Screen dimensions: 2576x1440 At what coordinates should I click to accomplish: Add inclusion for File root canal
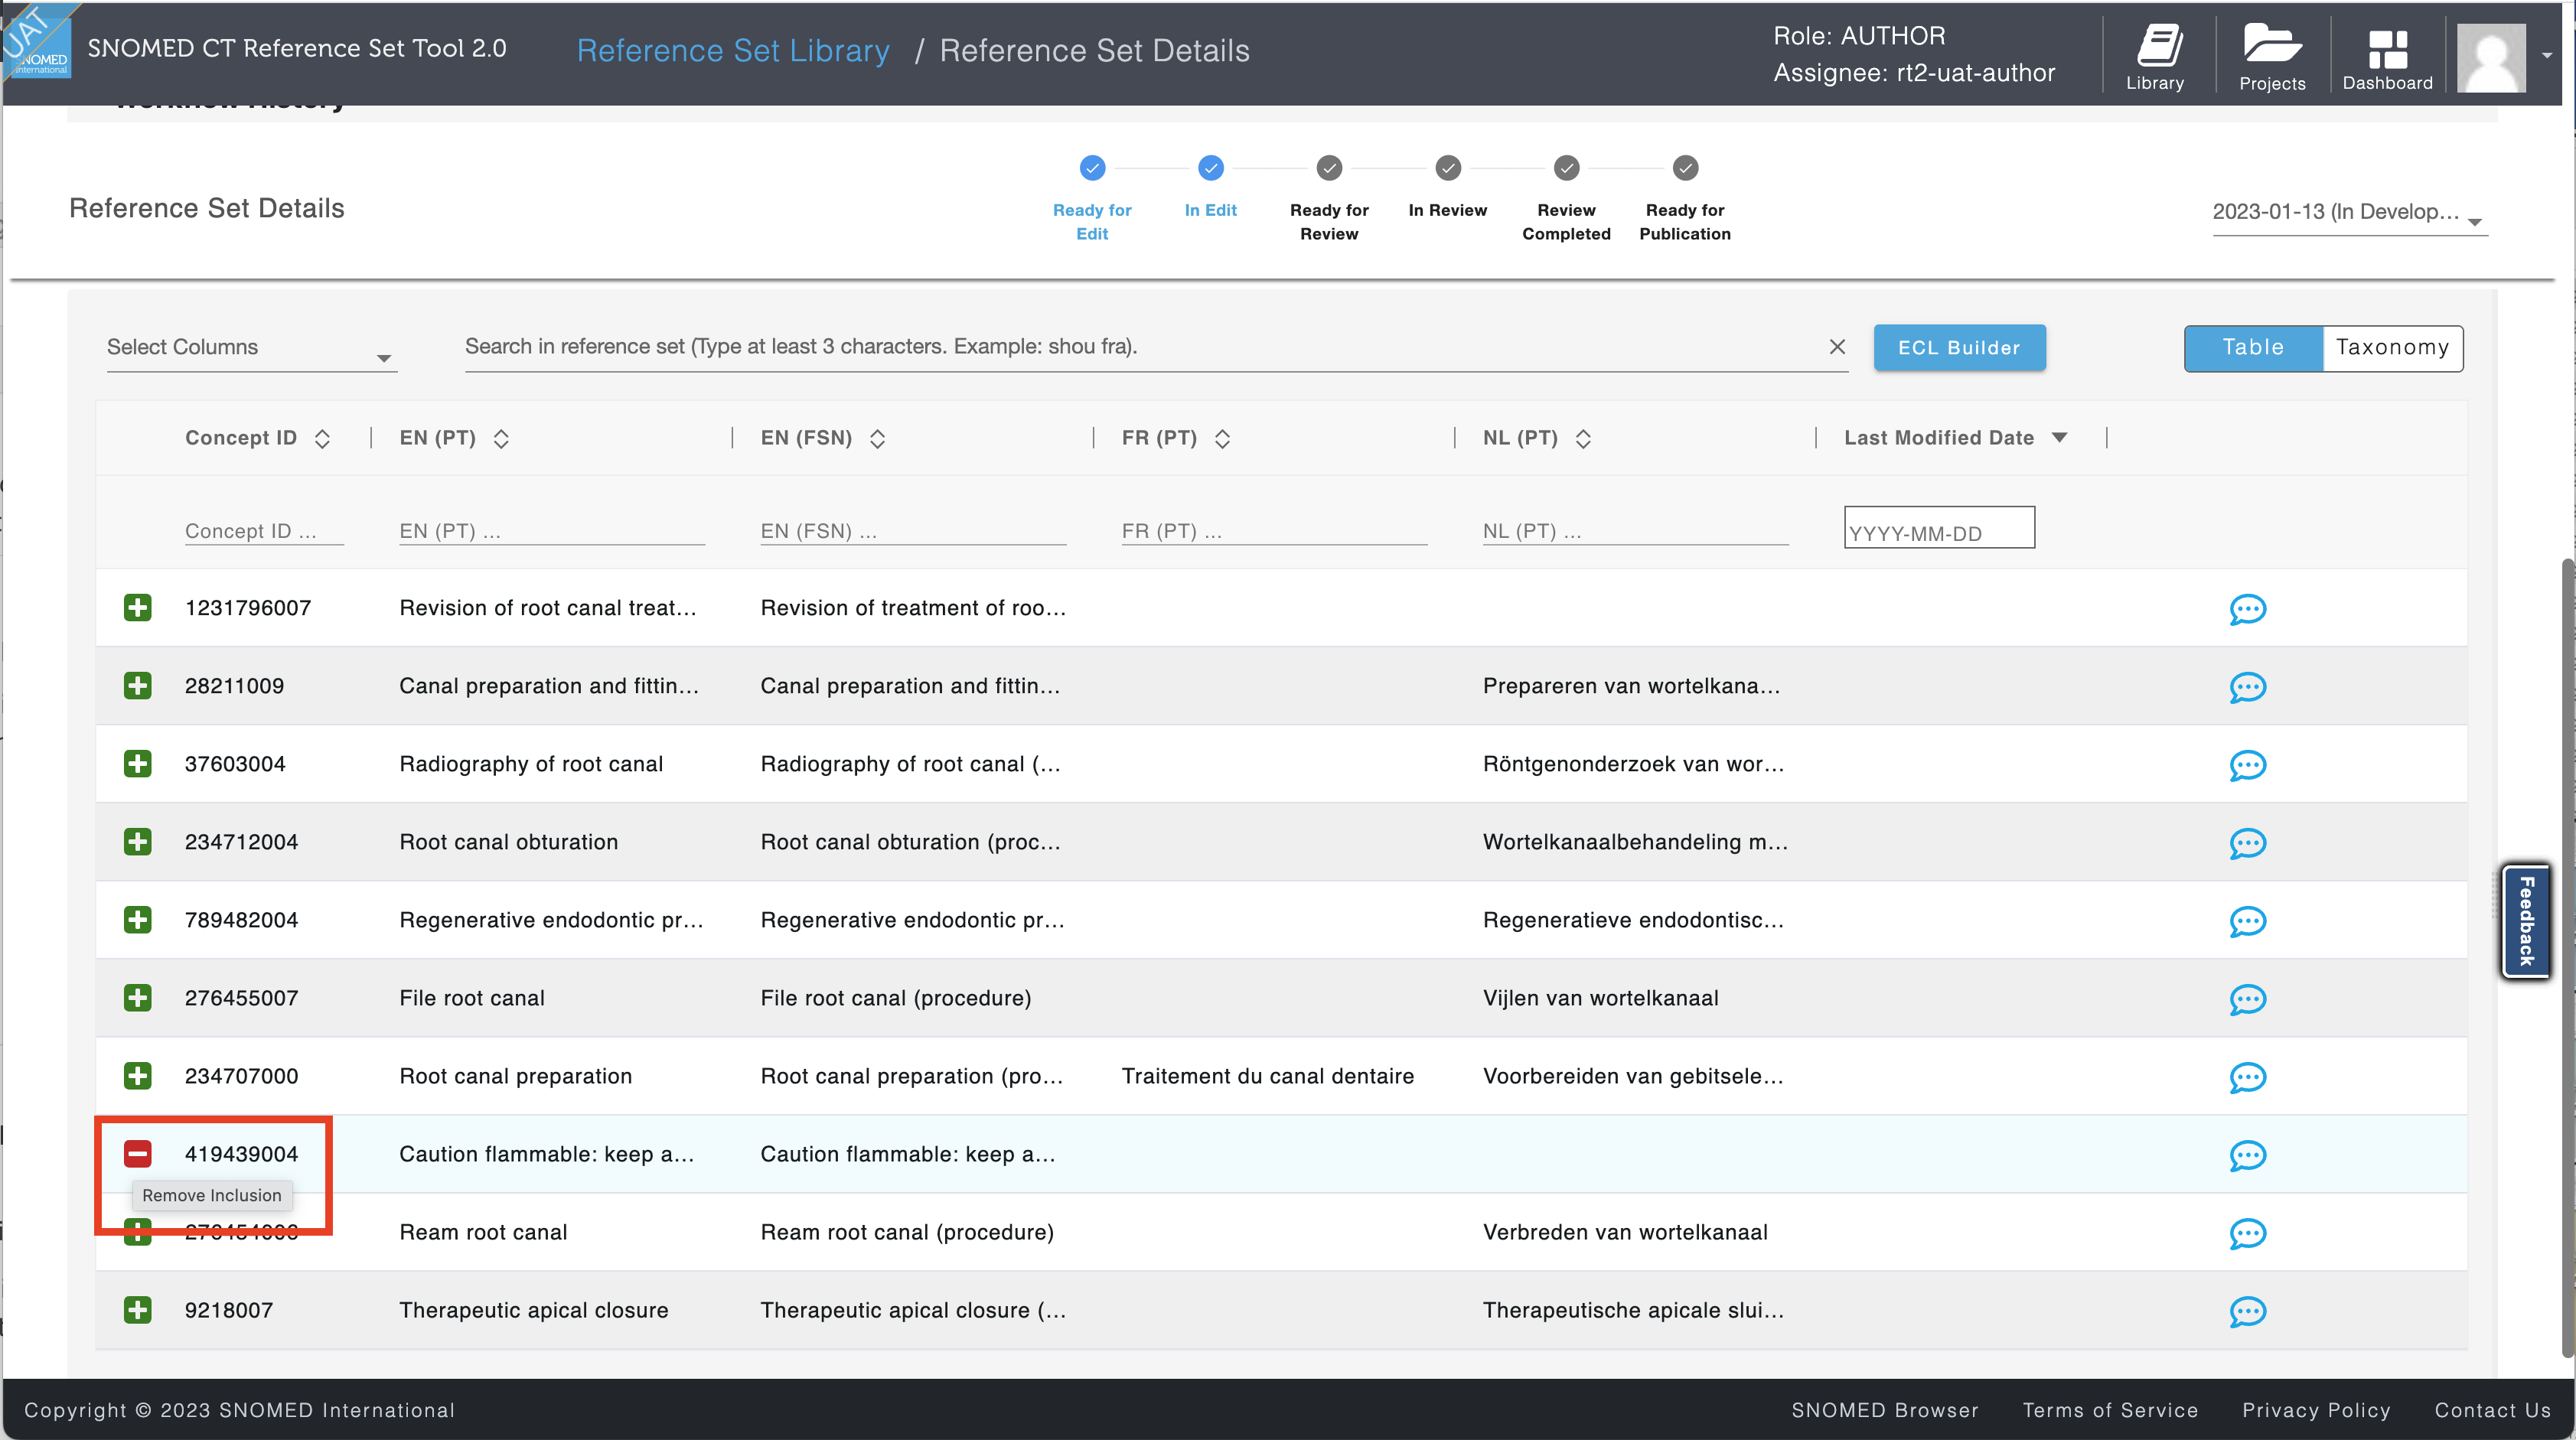click(138, 998)
